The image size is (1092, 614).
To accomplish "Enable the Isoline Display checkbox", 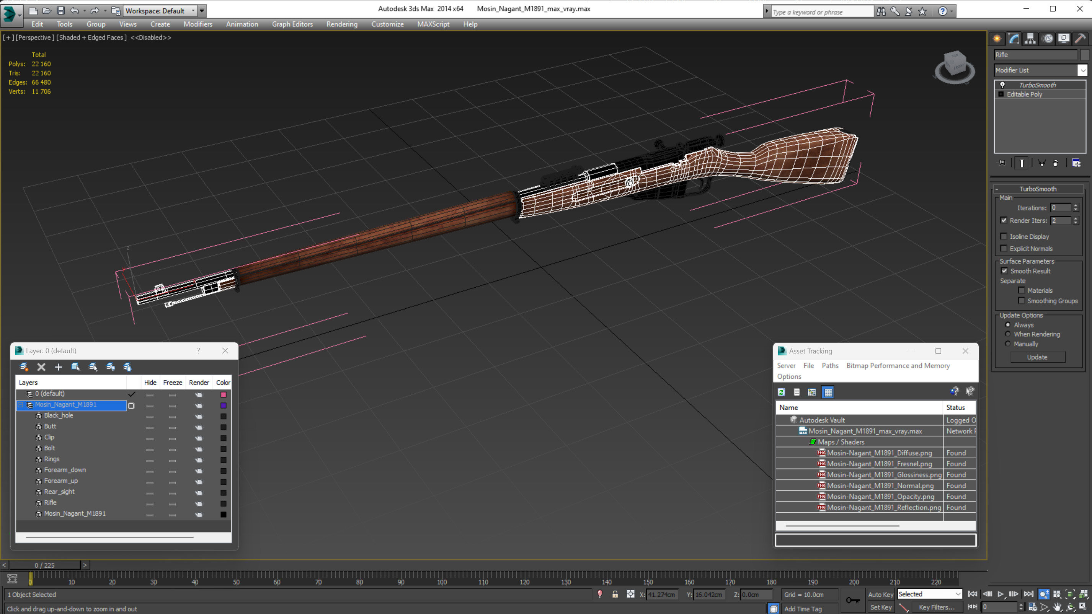I will [x=1004, y=236].
